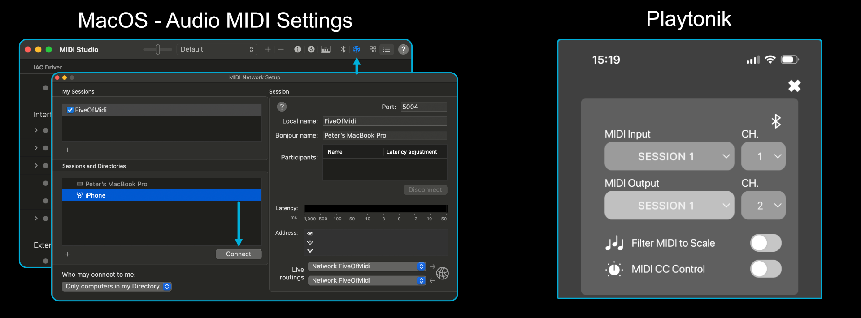Enable Filter MIDI to Scale switch
The height and width of the screenshot is (318, 861).
(x=765, y=243)
